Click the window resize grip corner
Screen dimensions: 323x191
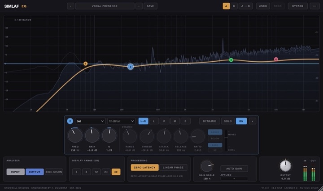tap(321, 188)
